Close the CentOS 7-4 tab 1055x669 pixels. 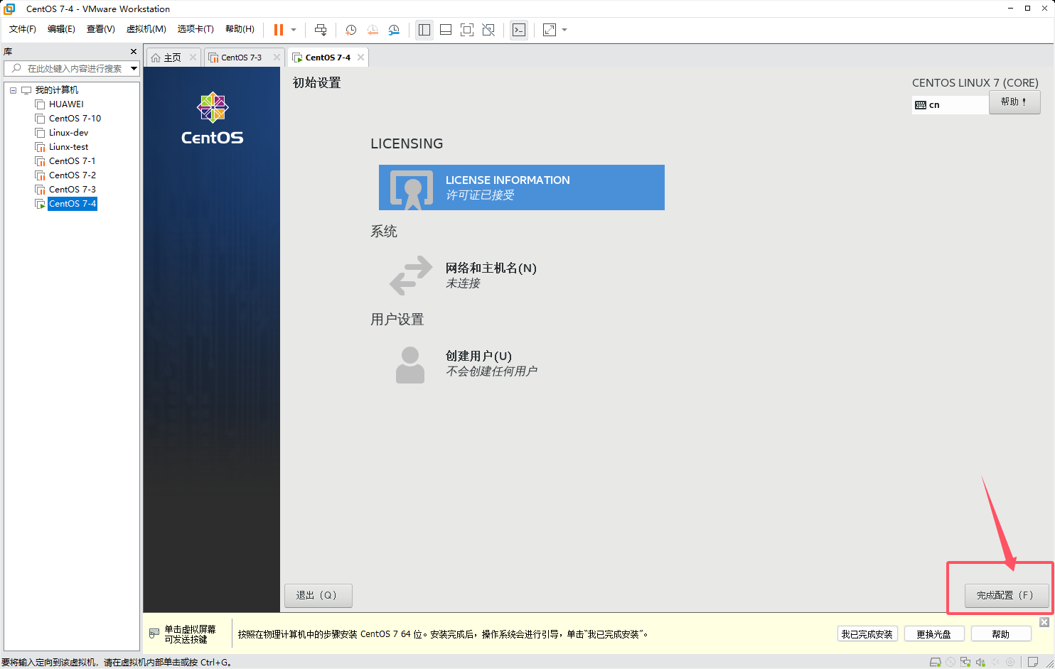pyautogui.click(x=360, y=58)
